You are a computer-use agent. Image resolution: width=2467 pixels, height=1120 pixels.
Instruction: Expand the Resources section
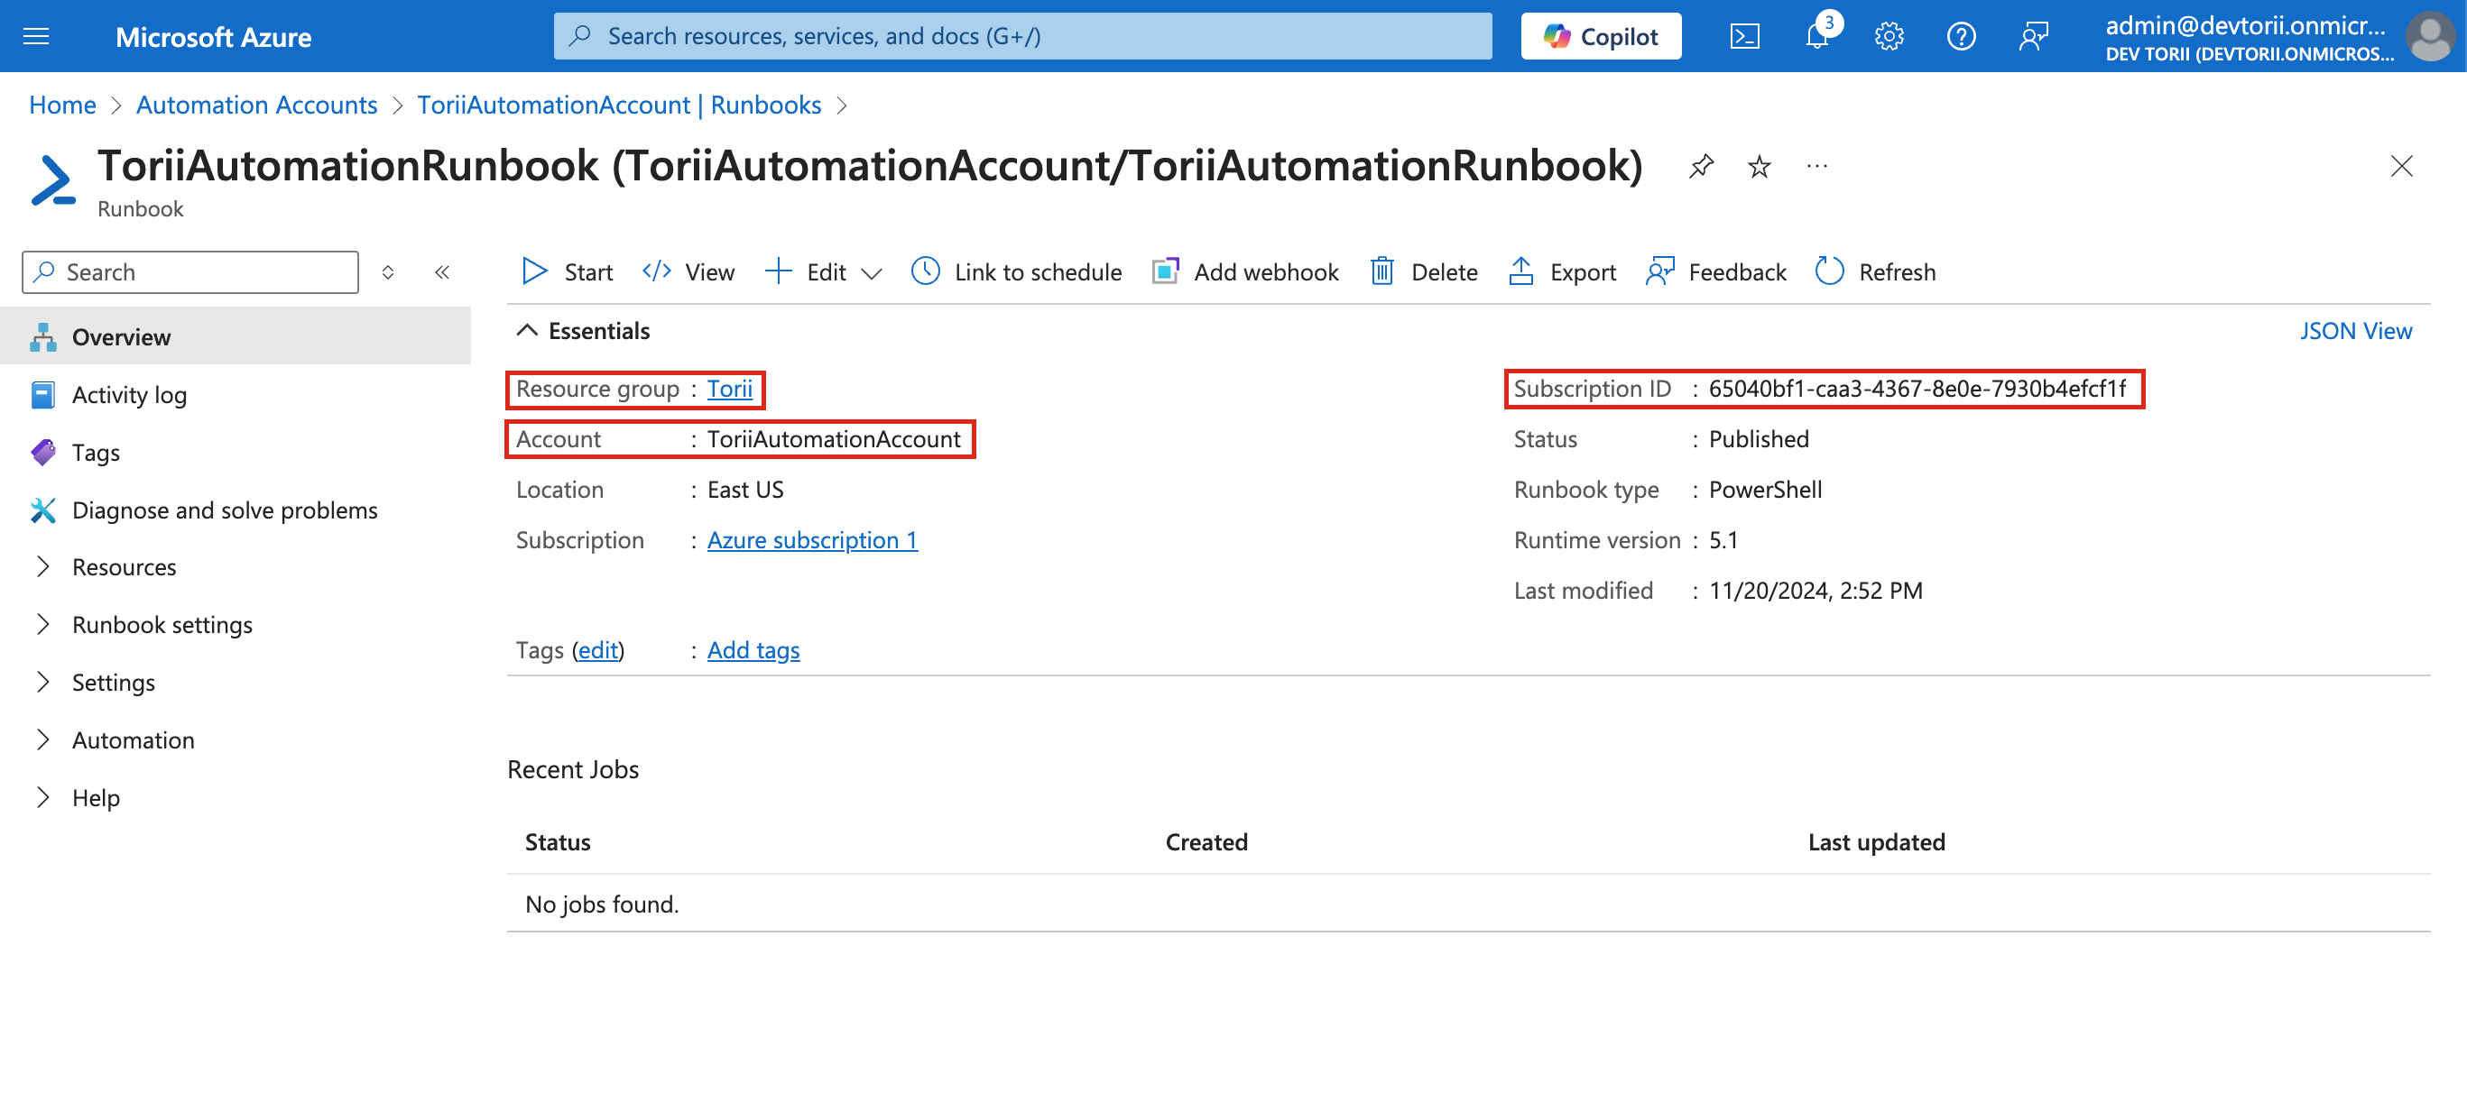point(236,566)
